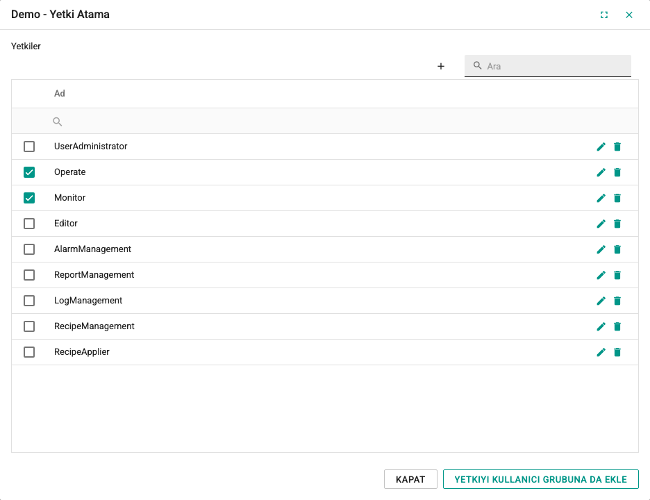Delete the RecipeManagement permission

pyautogui.click(x=617, y=326)
